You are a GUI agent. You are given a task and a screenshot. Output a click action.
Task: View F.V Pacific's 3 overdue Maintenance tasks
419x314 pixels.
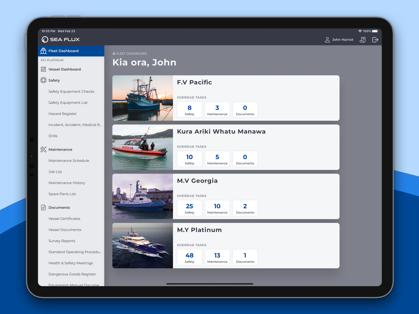coord(217,109)
